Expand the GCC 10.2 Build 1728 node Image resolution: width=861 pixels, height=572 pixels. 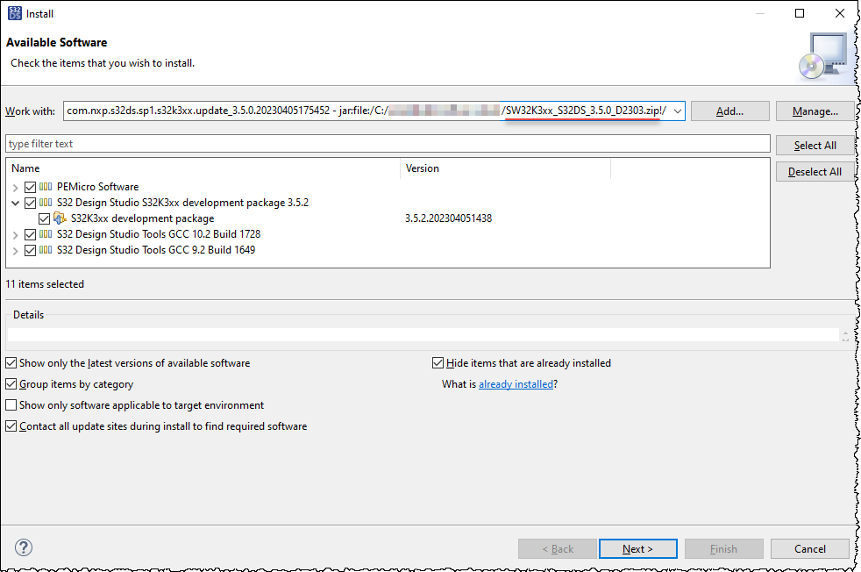click(x=16, y=234)
